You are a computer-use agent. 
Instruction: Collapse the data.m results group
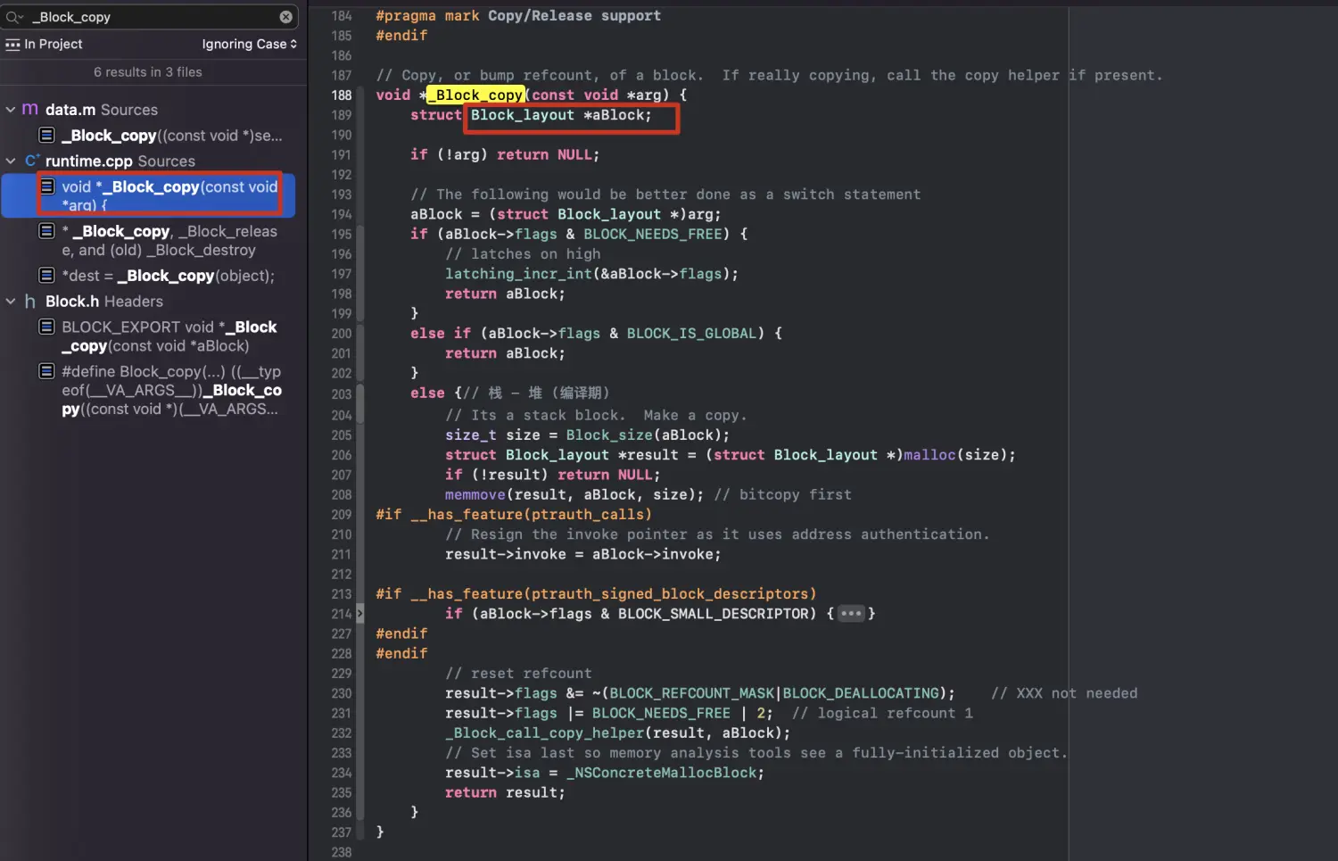tap(11, 110)
